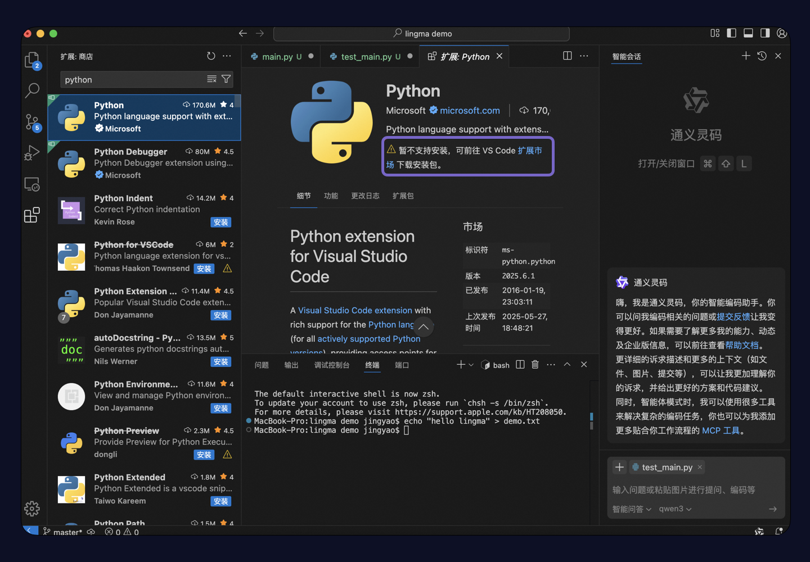Open extensions view more actions menu
This screenshot has width=810, height=562.
click(227, 56)
